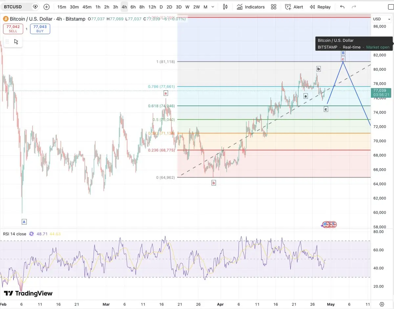Click the Real-time label in tooltip
394x309 pixels.
coord(352,47)
